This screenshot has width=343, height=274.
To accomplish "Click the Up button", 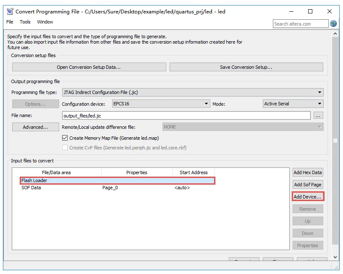I will [x=308, y=221].
